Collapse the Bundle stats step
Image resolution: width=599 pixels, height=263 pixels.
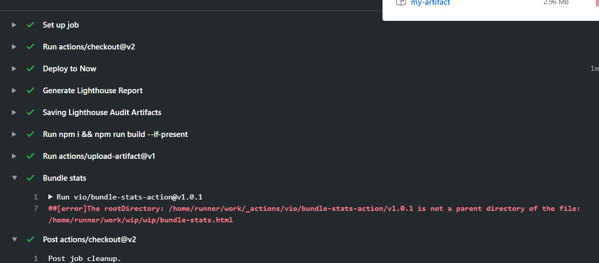click(15, 178)
